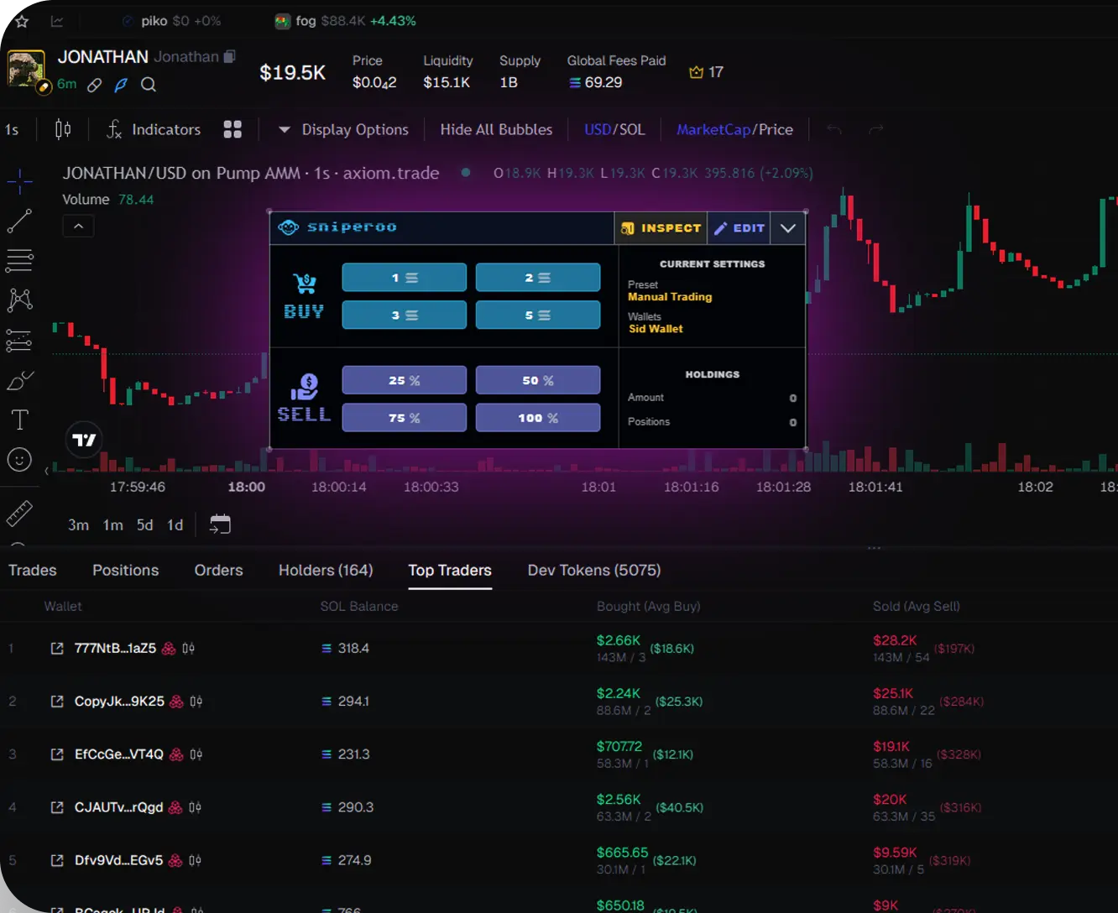Collapse the Sniperoo panel with chevron

pyautogui.click(x=788, y=227)
